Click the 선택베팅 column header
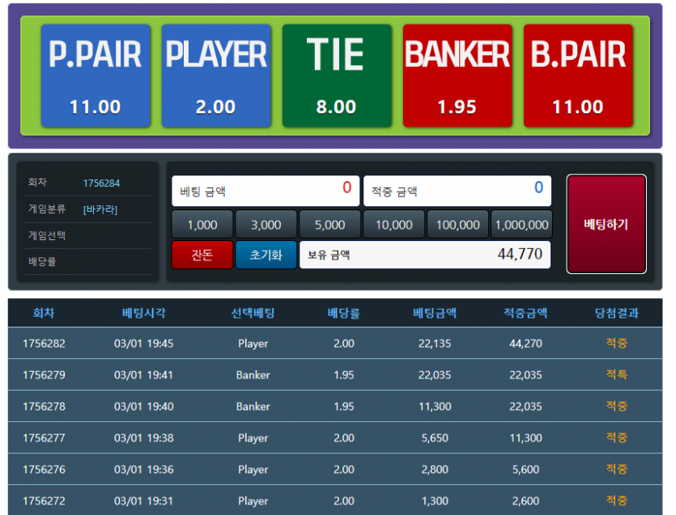676x515 pixels. (253, 313)
